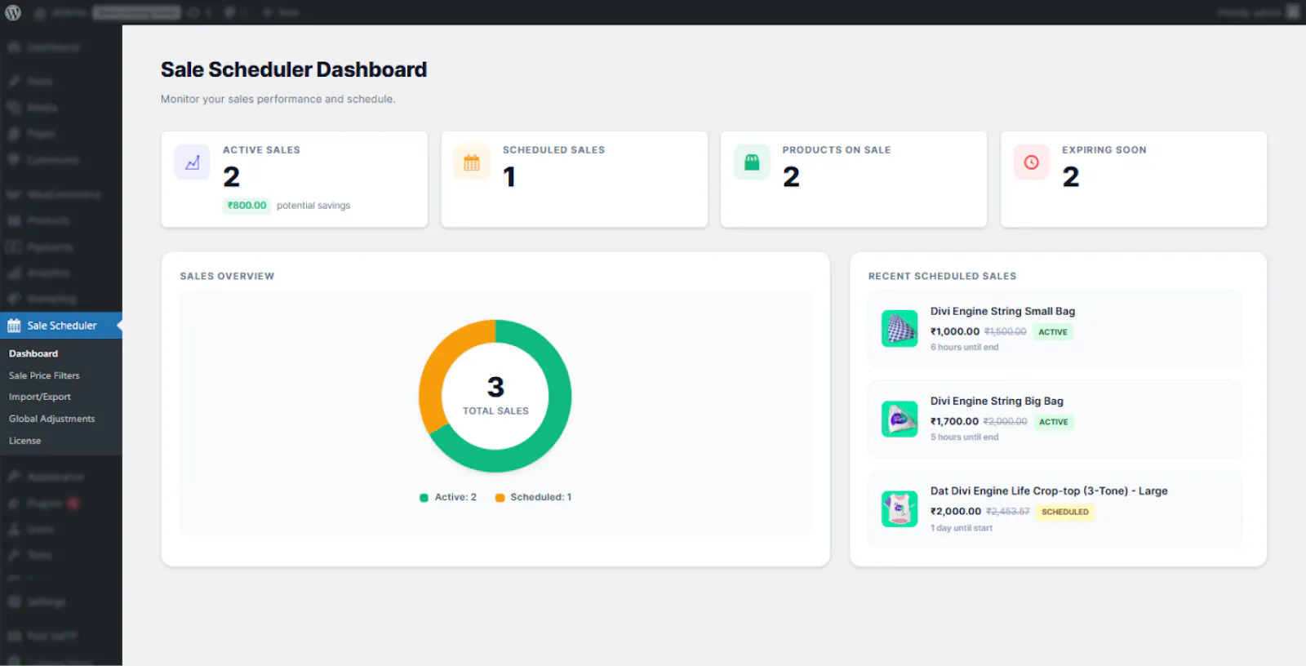This screenshot has width=1306, height=666.
Task: Click the ACTIVE SALES card label
Action: (x=261, y=150)
